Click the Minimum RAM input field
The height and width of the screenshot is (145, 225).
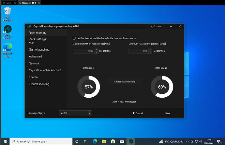[139, 51]
